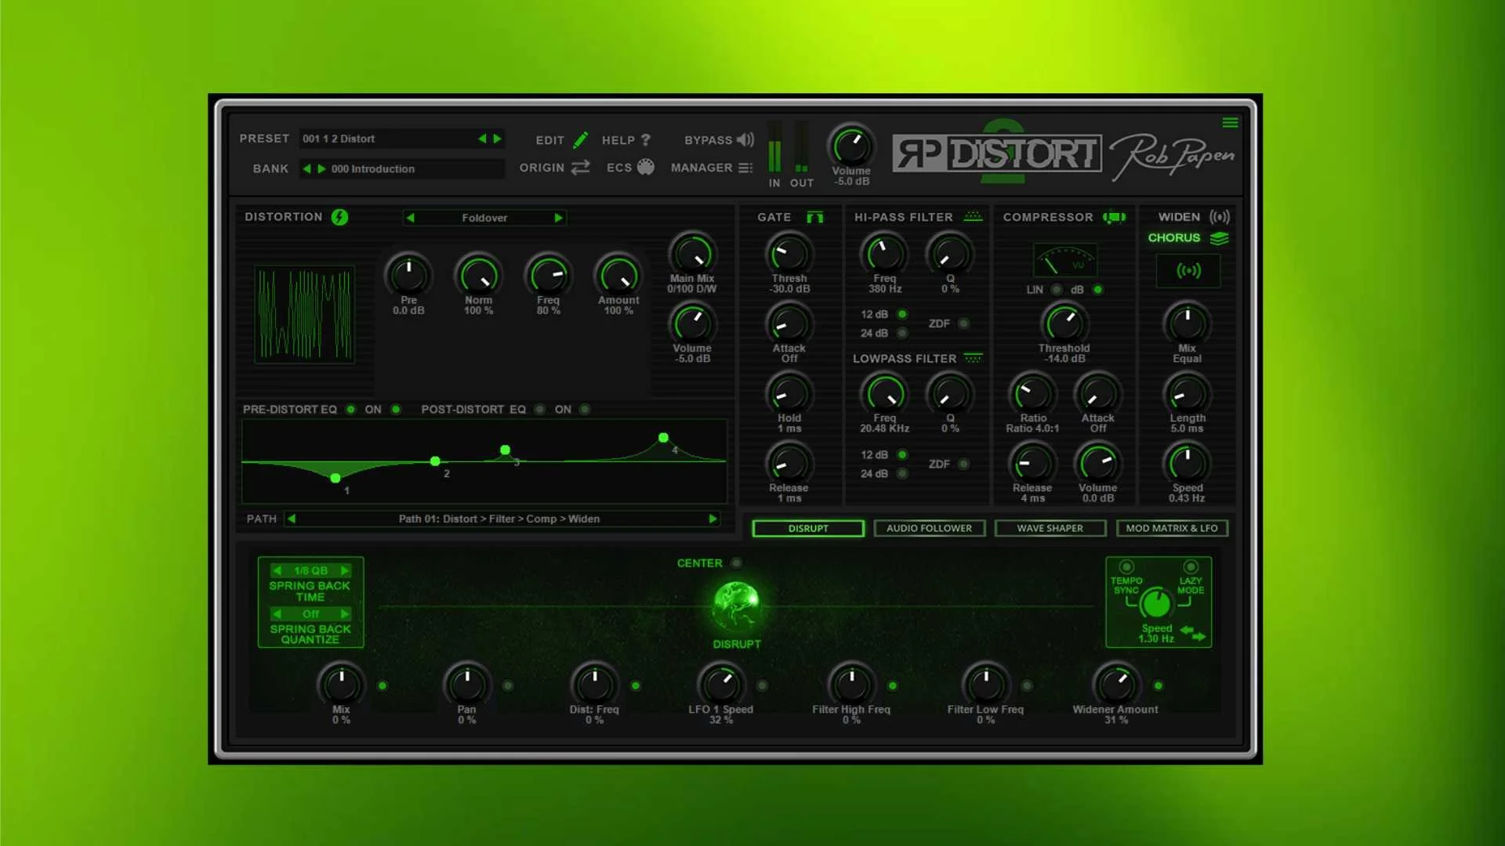
Task: Go to the next preset
Action: 497,139
